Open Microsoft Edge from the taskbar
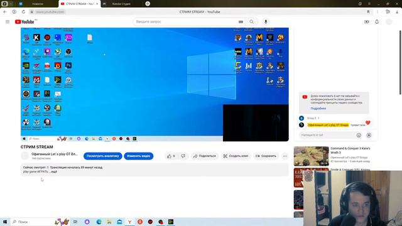This screenshot has width=402, height=226. [99, 222]
